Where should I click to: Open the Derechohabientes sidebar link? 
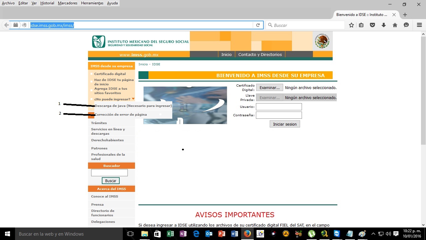tap(107, 140)
